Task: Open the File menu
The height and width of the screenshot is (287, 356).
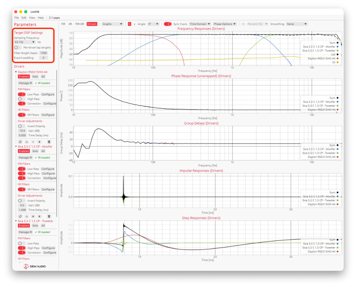Action: pos(17,17)
